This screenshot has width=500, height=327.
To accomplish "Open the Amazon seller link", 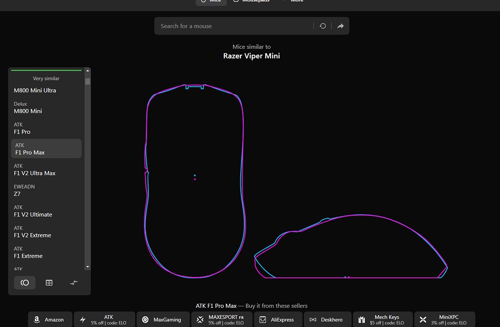I will click(x=50, y=319).
